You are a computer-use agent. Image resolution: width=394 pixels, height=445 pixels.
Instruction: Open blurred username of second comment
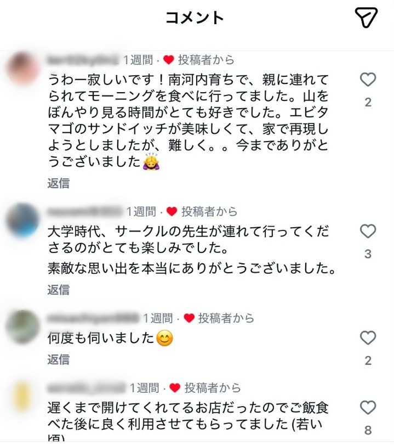click(84, 212)
